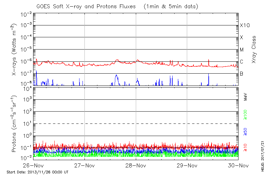Select the 30-Nov date label on x-axis
Screen dimensions: 265x175
pos(238,166)
